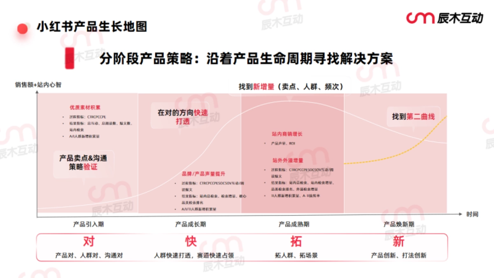This screenshot has height=278, width=494.
Task: Click the 时间 axis arrow label
Action: 473,213
